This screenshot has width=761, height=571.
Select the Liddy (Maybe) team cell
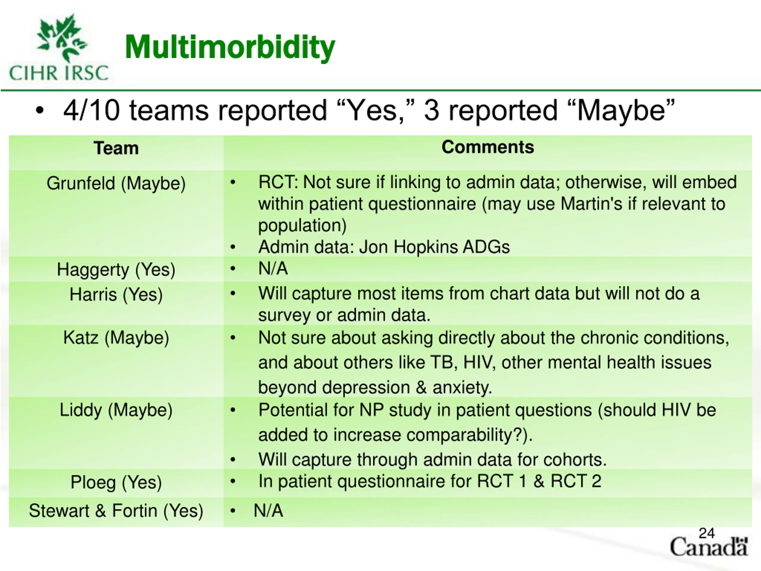(116, 410)
